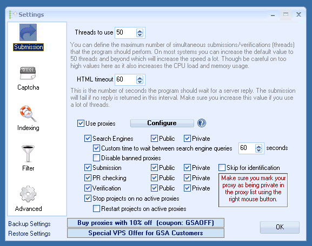Select the Indexing label in sidebar
312x246 pixels.
pos(28,128)
